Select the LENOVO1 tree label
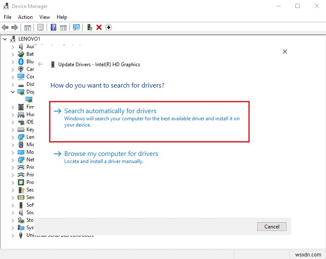Image resolution: width=326 pixels, height=259 pixels. 29,39
